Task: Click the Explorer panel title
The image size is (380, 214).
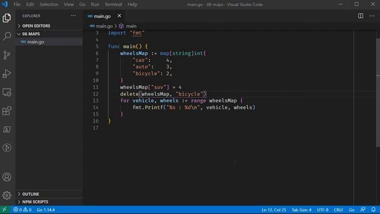Action: [x=31, y=16]
